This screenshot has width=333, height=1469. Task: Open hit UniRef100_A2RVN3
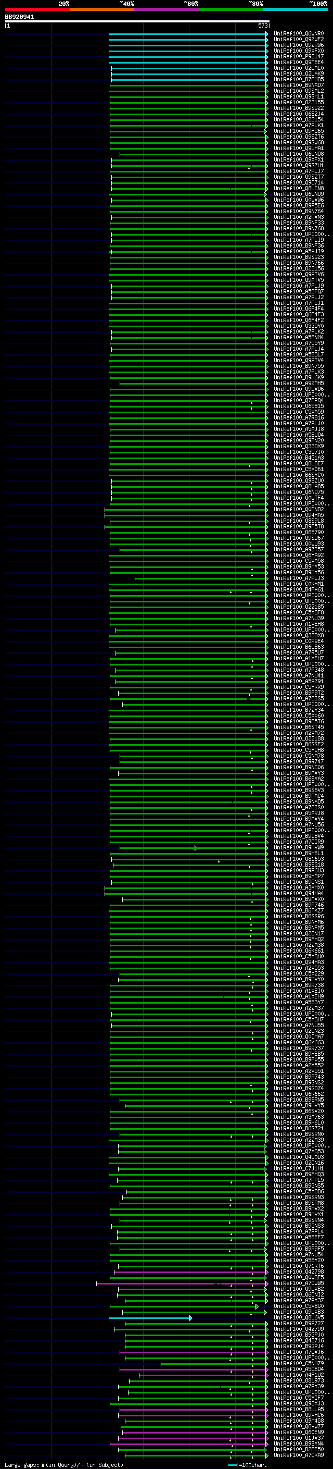tap(298, 217)
